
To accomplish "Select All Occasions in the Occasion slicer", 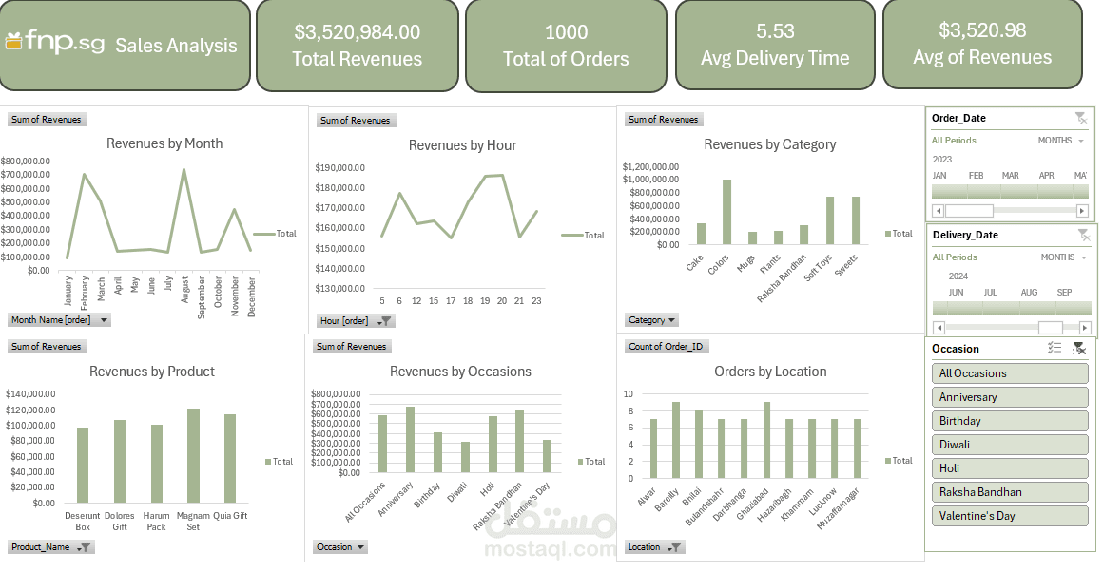I will (x=1010, y=372).
